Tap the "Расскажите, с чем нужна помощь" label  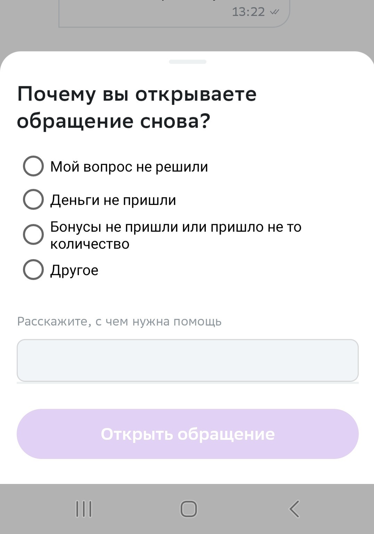click(x=119, y=321)
